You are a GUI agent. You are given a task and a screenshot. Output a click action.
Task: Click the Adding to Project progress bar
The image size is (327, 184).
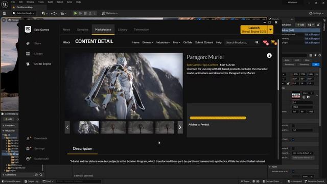pyautogui.click(x=218, y=118)
